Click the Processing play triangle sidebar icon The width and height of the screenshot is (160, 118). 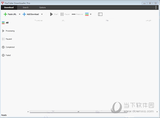point(3,31)
